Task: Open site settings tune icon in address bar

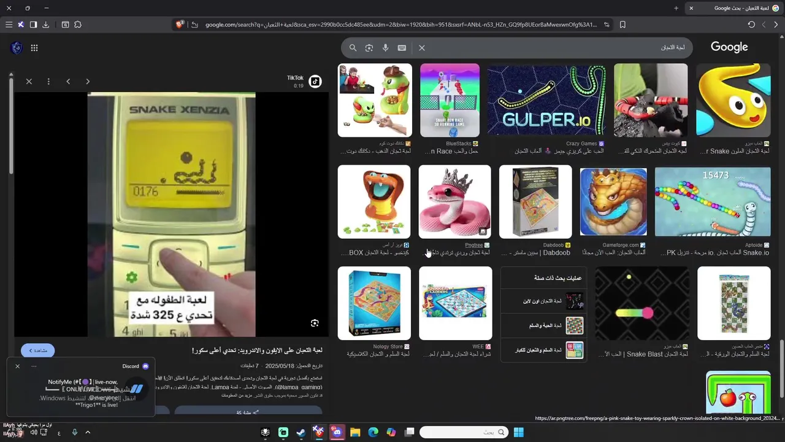Action: (x=607, y=25)
